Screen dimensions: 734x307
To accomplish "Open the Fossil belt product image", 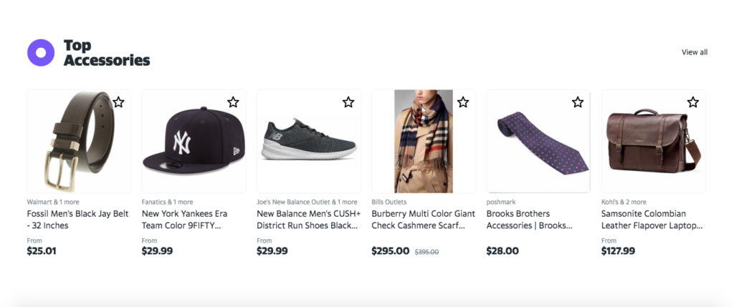I will click(x=79, y=141).
